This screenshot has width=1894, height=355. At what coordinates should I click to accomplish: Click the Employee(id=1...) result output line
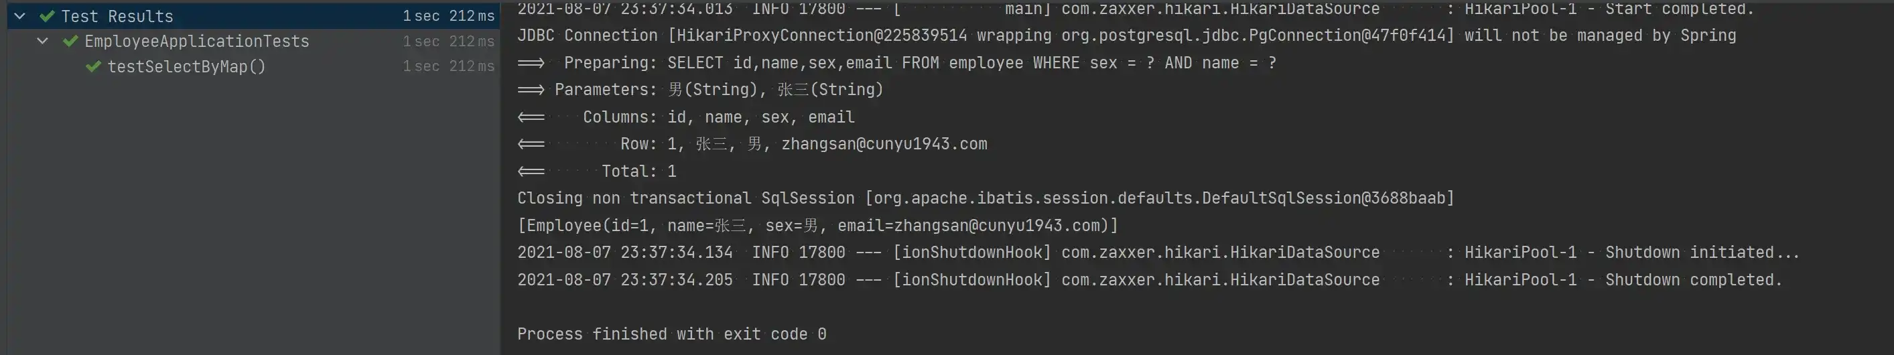click(x=817, y=226)
